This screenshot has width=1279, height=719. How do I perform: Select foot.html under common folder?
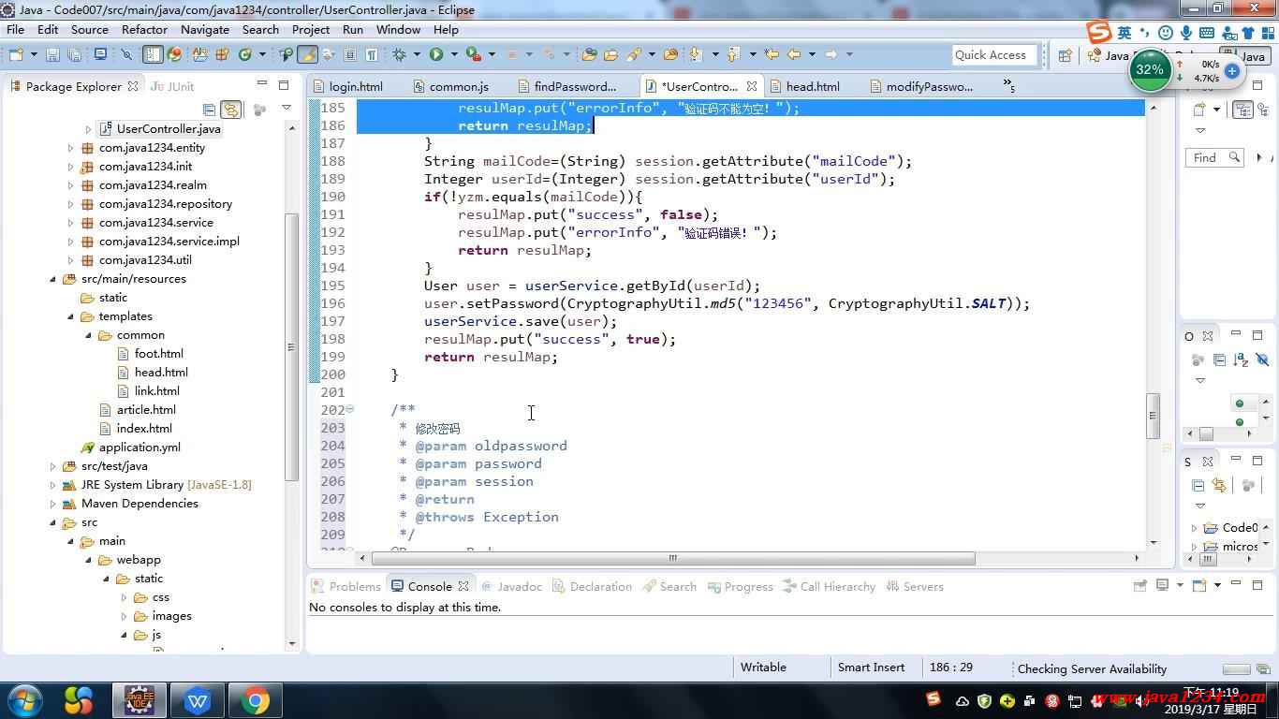pyautogui.click(x=151, y=354)
